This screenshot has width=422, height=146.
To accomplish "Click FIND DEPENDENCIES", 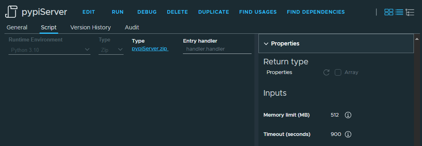I will [x=316, y=12].
